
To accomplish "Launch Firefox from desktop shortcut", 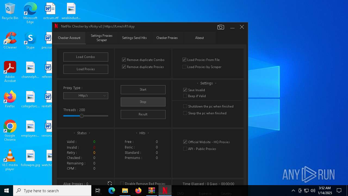I will coord(10,100).
